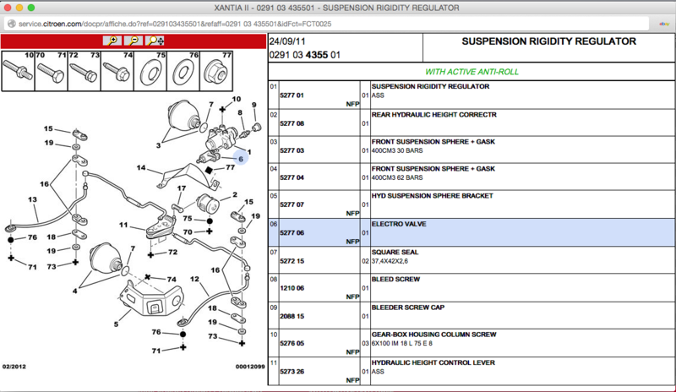Click callout number 14 in diagram
The image size is (676, 392).
coord(141,167)
